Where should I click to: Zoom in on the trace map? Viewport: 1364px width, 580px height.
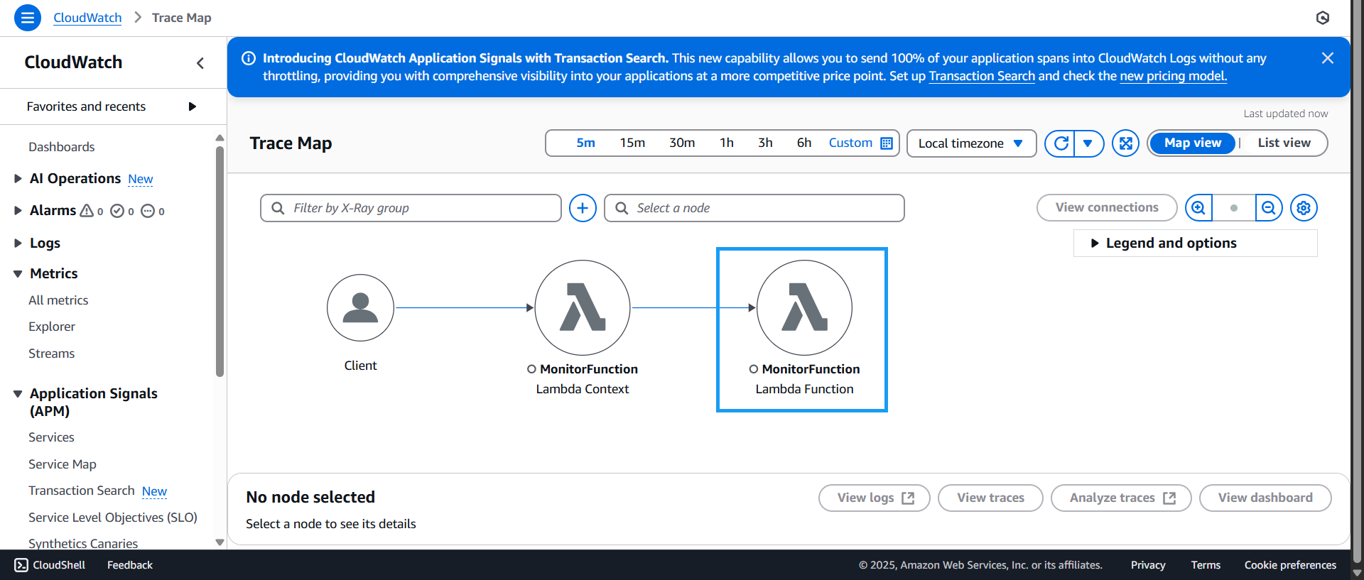(x=1198, y=208)
